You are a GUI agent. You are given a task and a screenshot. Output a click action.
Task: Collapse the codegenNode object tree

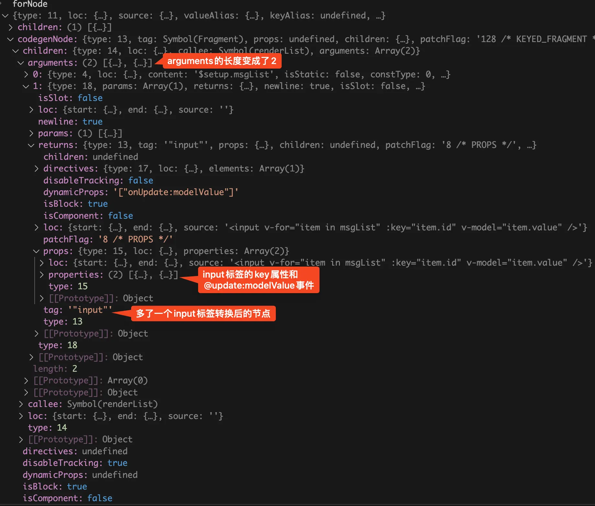tap(10, 39)
